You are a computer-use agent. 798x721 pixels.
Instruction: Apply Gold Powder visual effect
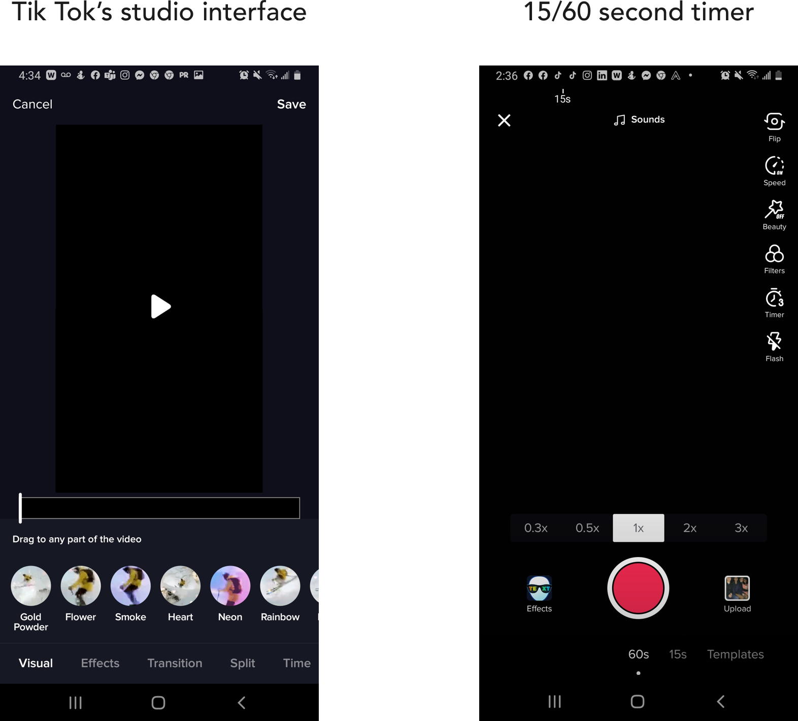[31, 586]
